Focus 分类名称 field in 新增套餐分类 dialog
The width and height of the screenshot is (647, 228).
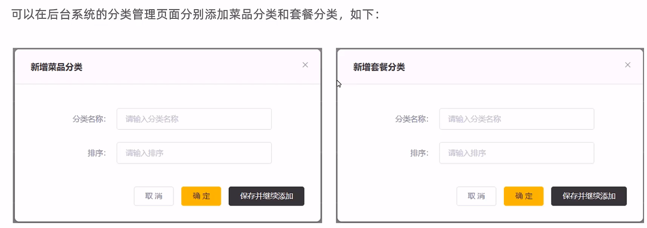click(516, 119)
